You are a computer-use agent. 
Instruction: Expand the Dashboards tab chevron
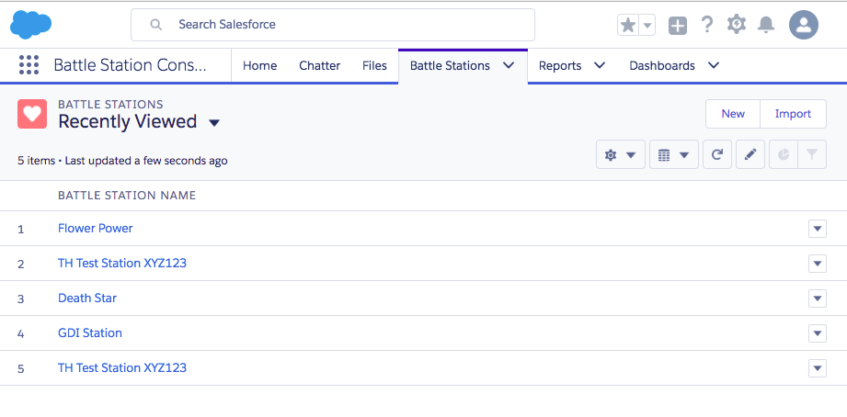click(714, 66)
